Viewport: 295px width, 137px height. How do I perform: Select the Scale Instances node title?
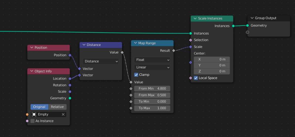tap(210, 18)
